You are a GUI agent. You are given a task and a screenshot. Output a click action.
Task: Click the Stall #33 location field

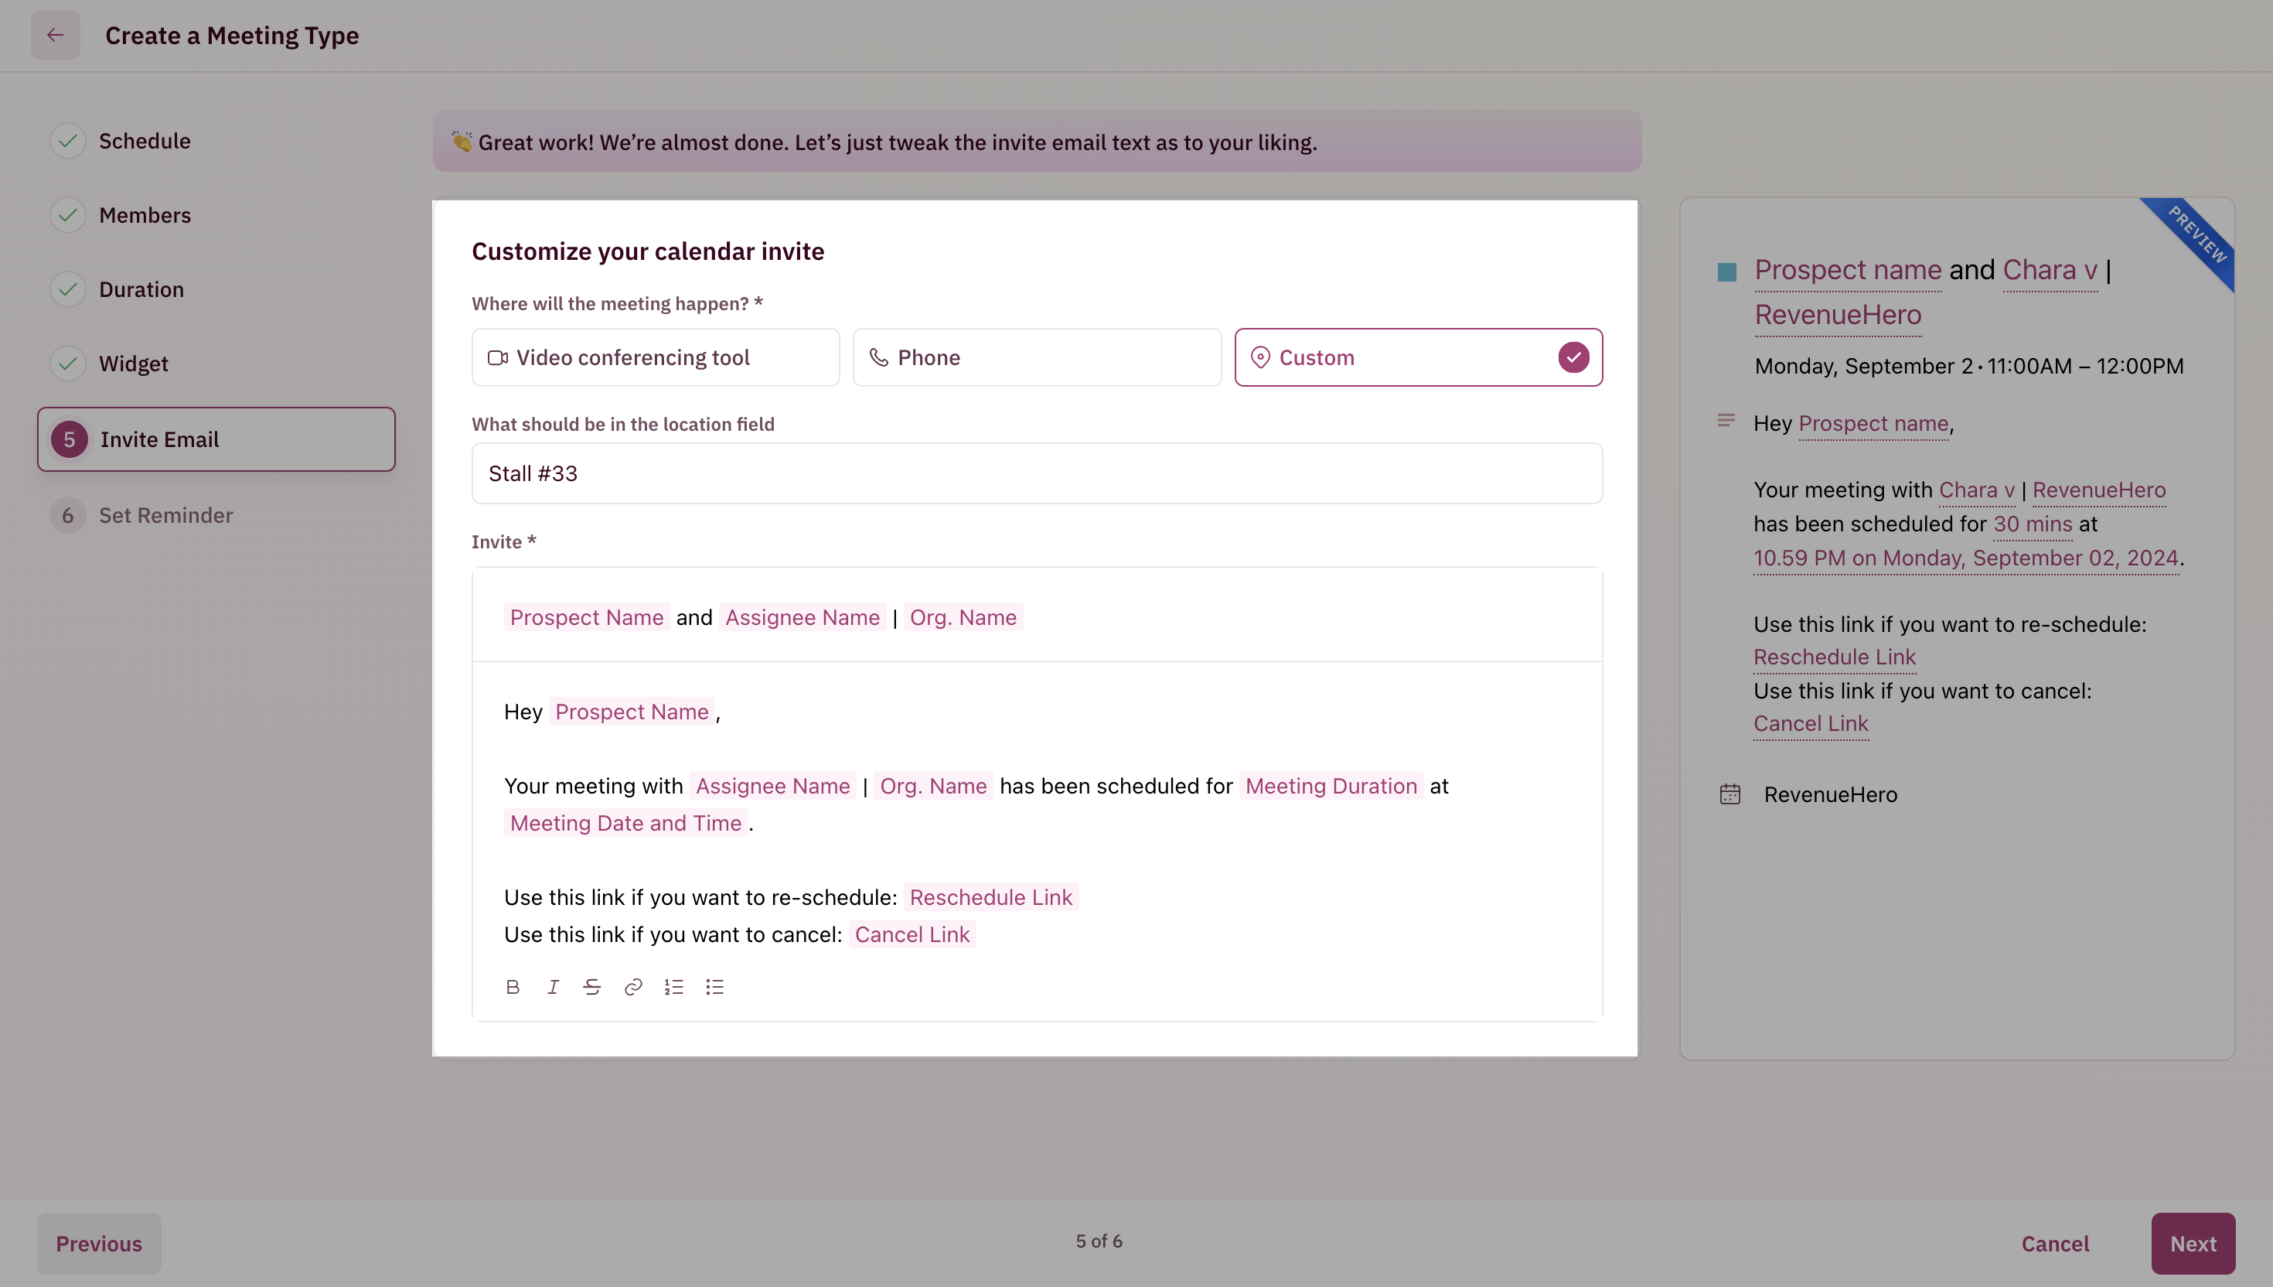pyautogui.click(x=1037, y=474)
